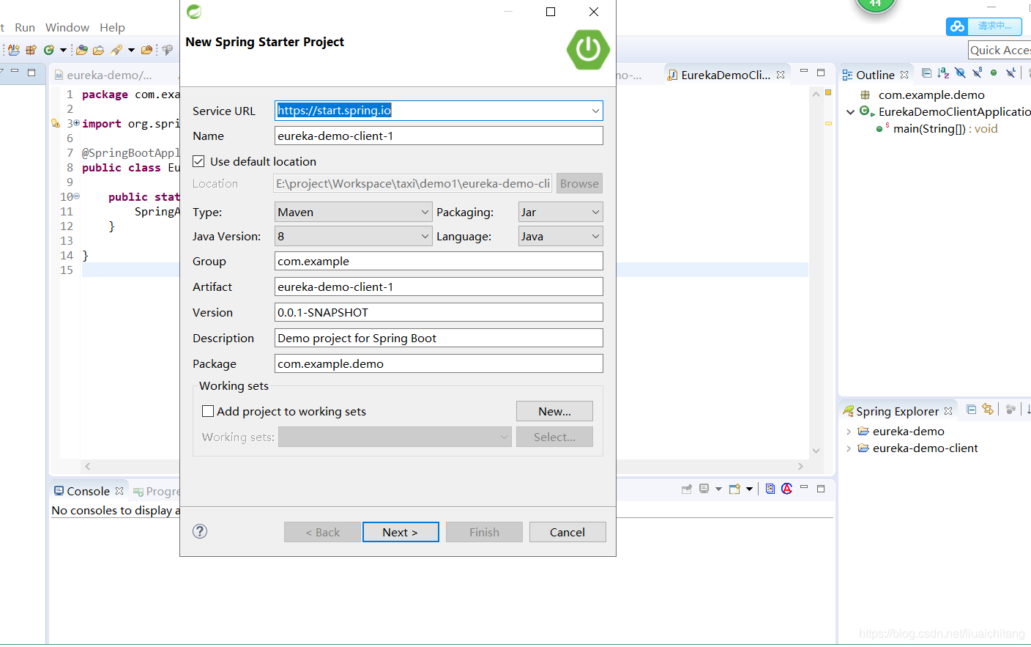Click in the Artifact input field
Image resolution: width=1031 pixels, height=647 pixels.
point(439,286)
